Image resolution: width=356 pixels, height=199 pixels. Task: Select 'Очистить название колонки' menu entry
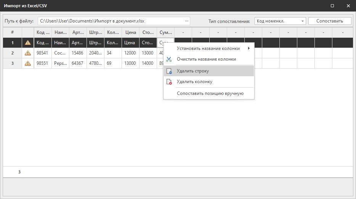pos(206,59)
